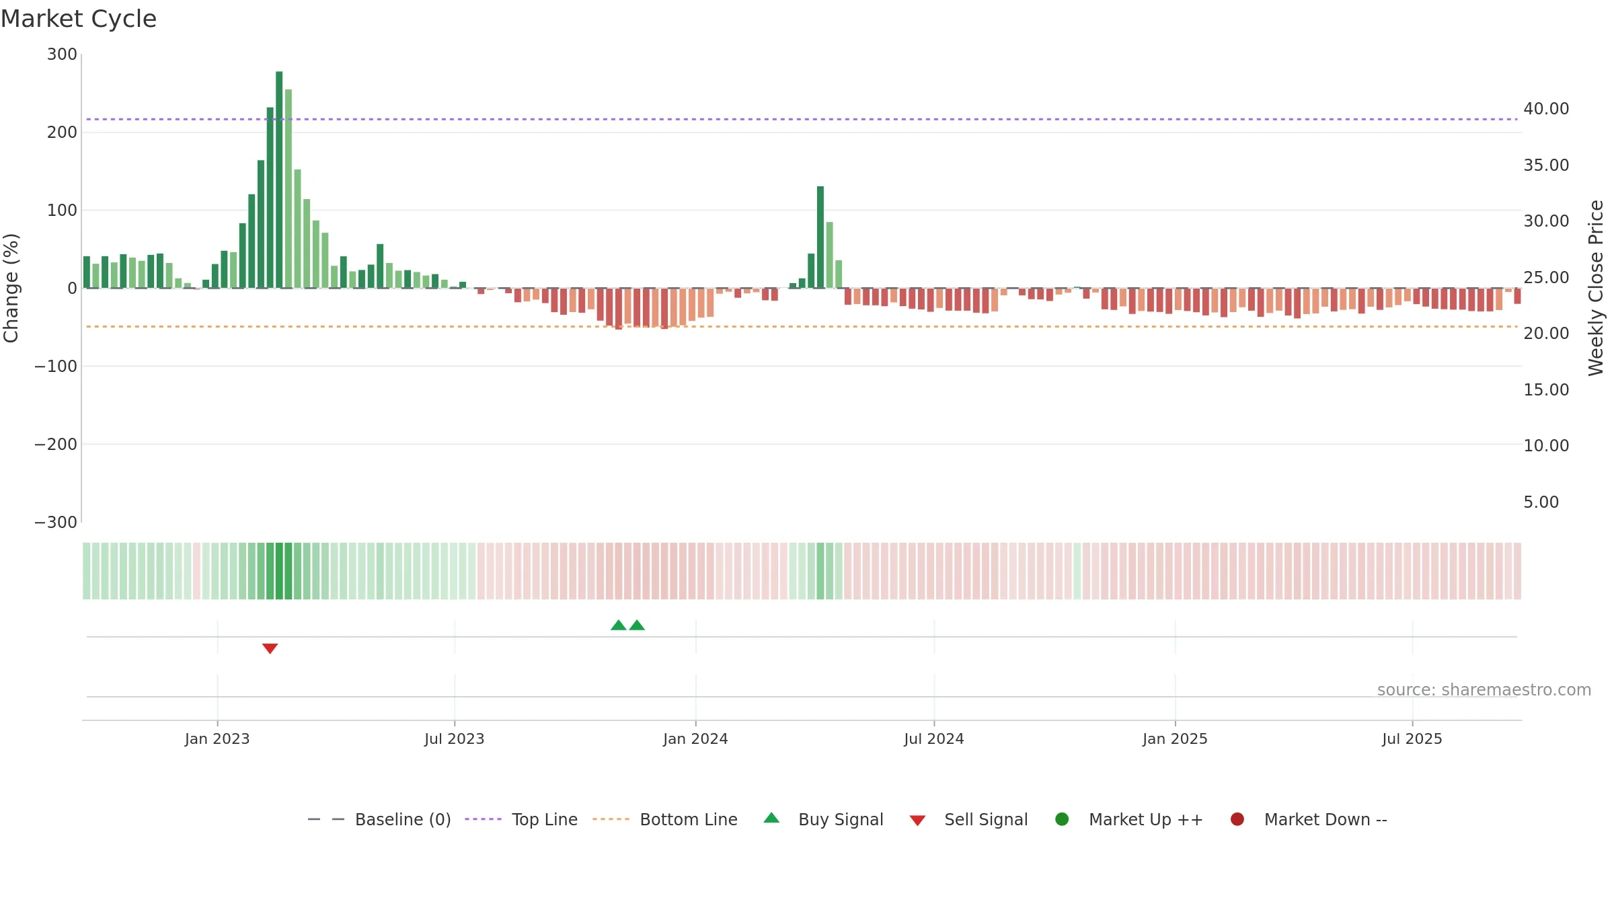1614x908 pixels.
Task: Click the tall green bar peaking near 130% in 2024
Action: point(820,237)
